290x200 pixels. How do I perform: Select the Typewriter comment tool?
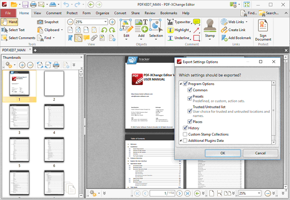click(x=179, y=22)
